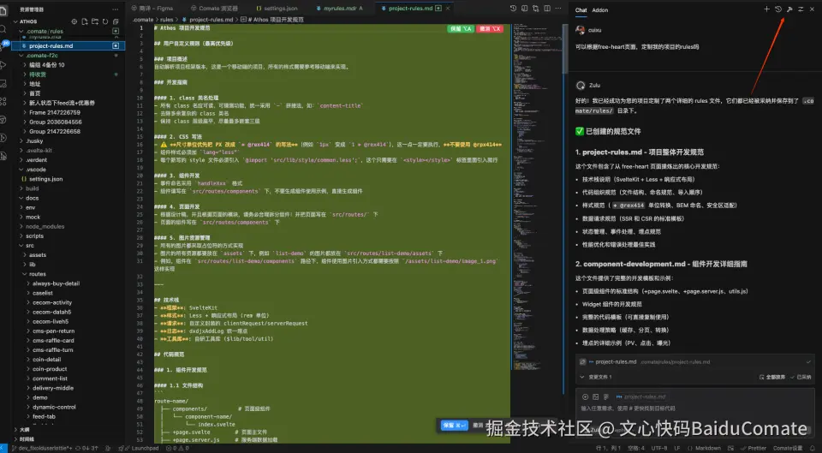
Task: Open the Explorer view in activity bar
Action: 3,10
